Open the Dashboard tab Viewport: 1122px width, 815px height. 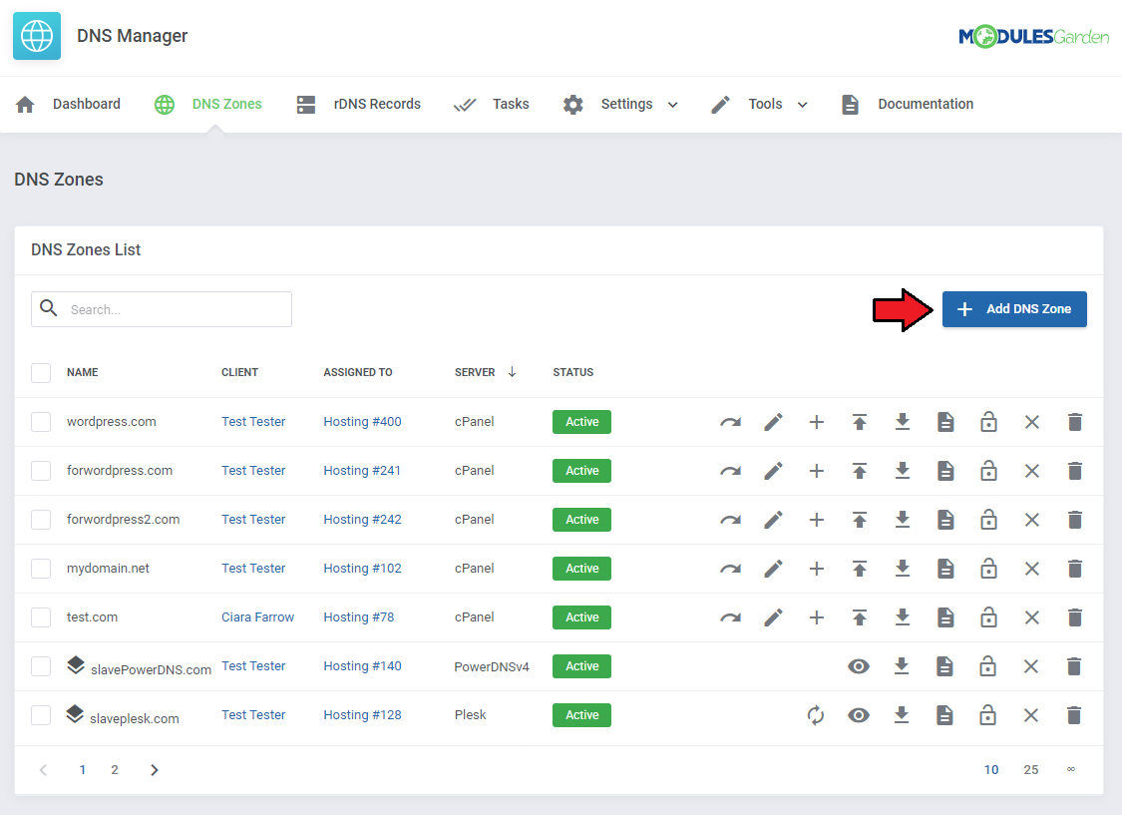pos(68,105)
